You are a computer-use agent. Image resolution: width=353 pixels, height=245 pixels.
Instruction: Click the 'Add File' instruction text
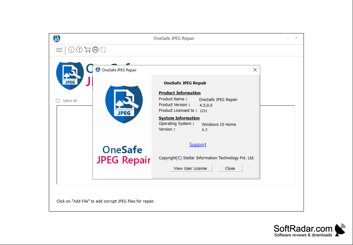[105, 201]
